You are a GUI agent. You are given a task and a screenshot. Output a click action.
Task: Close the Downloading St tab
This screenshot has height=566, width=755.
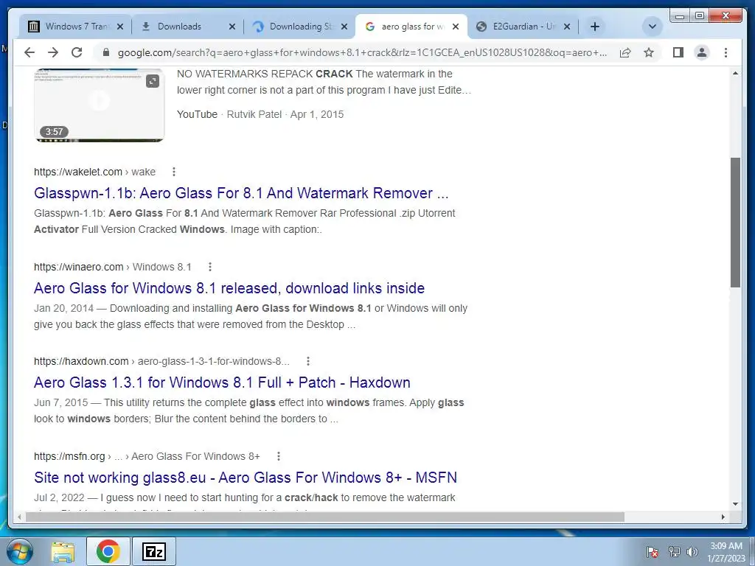(344, 27)
